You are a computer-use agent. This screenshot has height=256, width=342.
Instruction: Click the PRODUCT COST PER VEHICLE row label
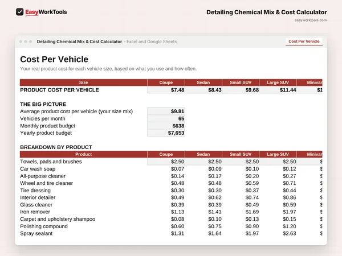tap(59, 90)
